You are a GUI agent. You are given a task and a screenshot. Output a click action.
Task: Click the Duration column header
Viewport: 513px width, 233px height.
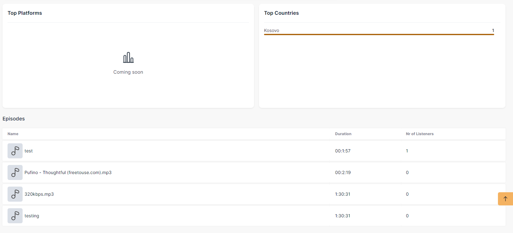point(343,134)
